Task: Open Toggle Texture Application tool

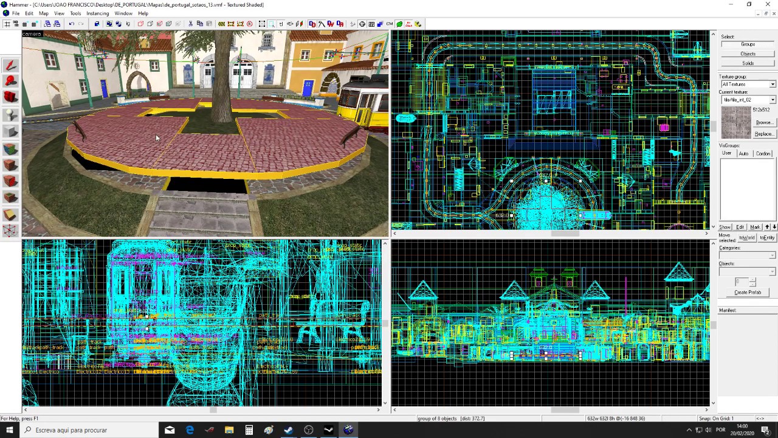Action: 10,148
